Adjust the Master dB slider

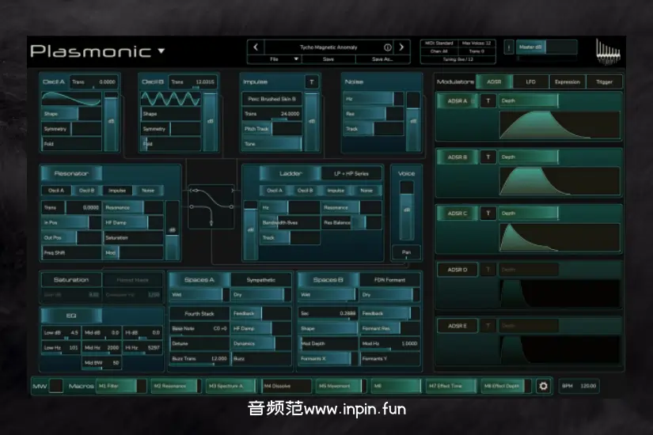[x=546, y=47]
